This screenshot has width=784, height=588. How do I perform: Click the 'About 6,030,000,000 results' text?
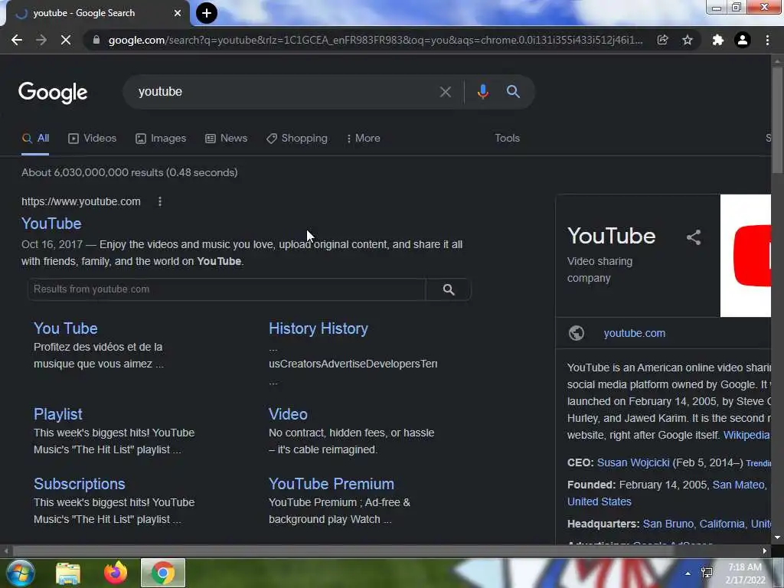[129, 172]
